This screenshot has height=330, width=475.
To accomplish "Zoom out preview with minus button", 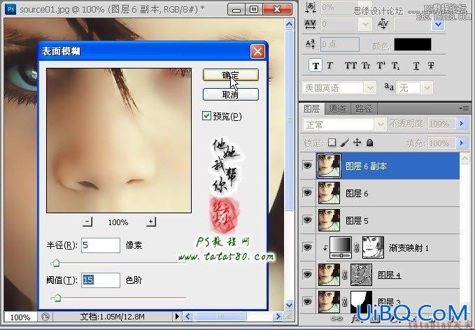I will click(x=87, y=222).
